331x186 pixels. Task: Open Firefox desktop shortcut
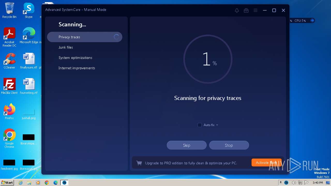pyautogui.click(x=9, y=112)
